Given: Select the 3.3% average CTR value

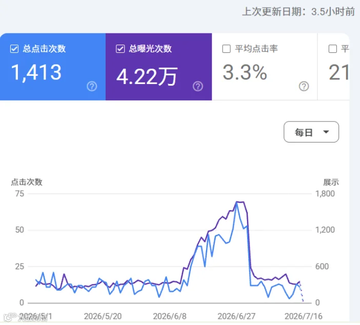Looking at the screenshot, I should pos(245,72).
